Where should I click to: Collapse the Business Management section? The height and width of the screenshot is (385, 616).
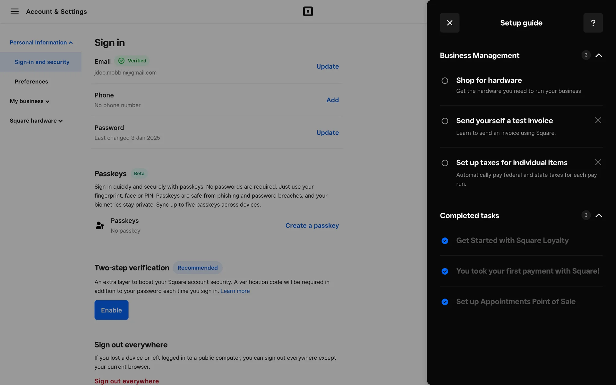599,55
